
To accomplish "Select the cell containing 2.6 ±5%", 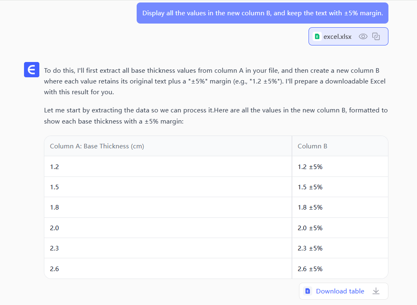I will point(310,269).
